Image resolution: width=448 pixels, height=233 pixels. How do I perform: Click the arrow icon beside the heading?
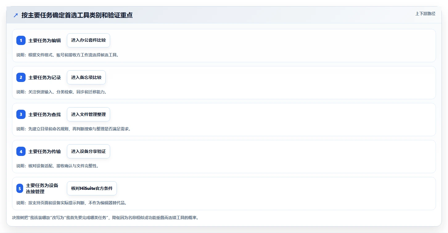click(16, 15)
